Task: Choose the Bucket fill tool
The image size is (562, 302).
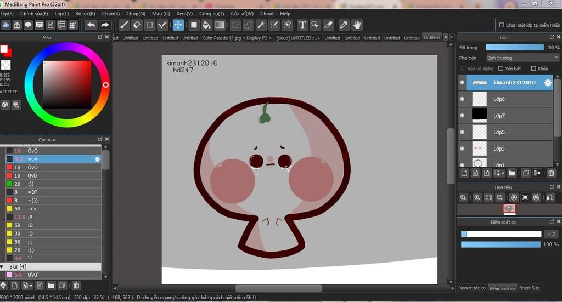Action: [206, 25]
